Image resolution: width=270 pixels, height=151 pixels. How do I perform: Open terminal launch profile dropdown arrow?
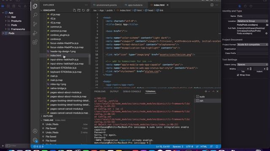pyautogui.click(x=209, y=91)
